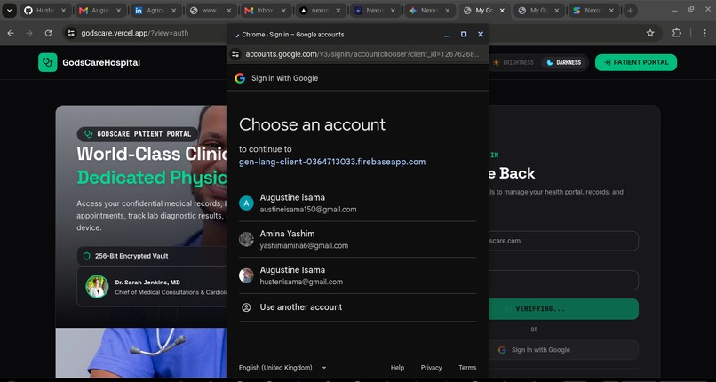This screenshot has height=382, width=716.
Task: Click Dr. Sarah Jenkins profile photo
Action: point(97,286)
